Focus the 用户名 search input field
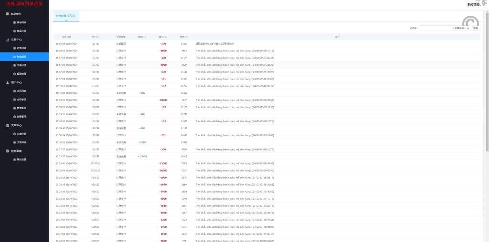489x242 pixels. [x=434, y=28]
